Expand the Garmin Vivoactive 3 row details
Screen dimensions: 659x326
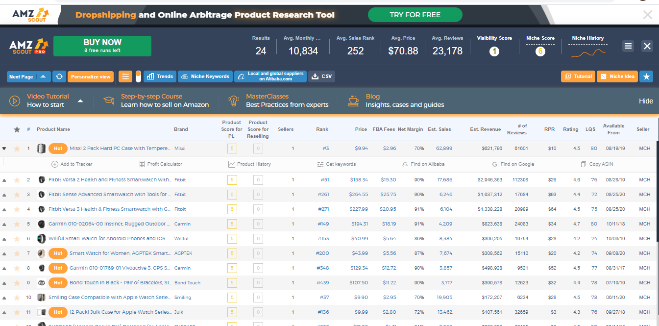pos(4,268)
